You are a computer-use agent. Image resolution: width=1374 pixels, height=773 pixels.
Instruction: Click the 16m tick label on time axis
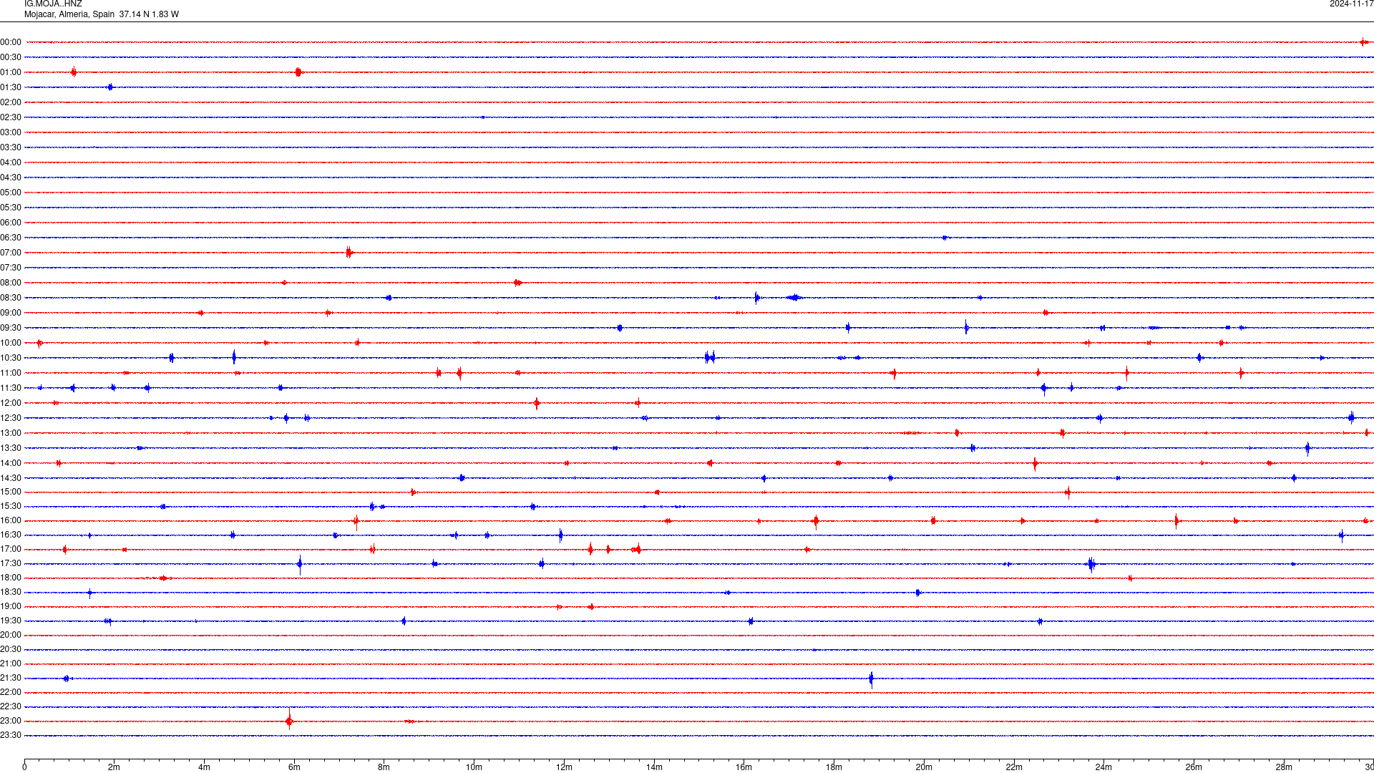(x=744, y=767)
